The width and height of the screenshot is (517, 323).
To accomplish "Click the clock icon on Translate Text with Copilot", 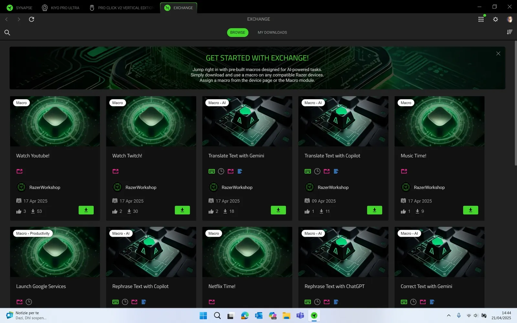I will point(317,171).
